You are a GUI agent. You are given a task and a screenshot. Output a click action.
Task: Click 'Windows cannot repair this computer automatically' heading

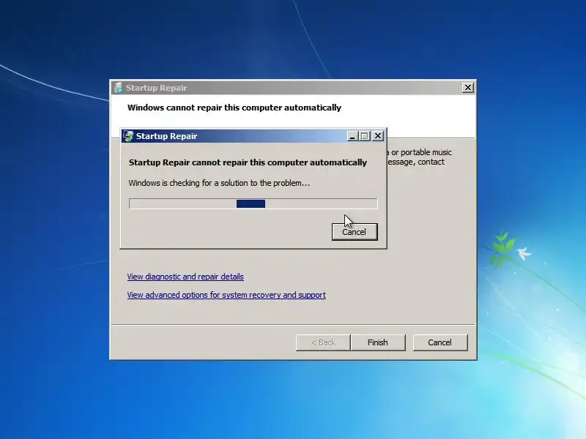234,108
